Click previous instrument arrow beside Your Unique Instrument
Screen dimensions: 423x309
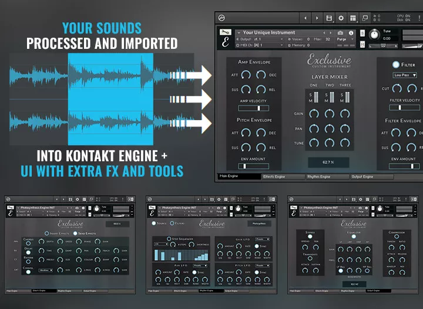click(324, 33)
